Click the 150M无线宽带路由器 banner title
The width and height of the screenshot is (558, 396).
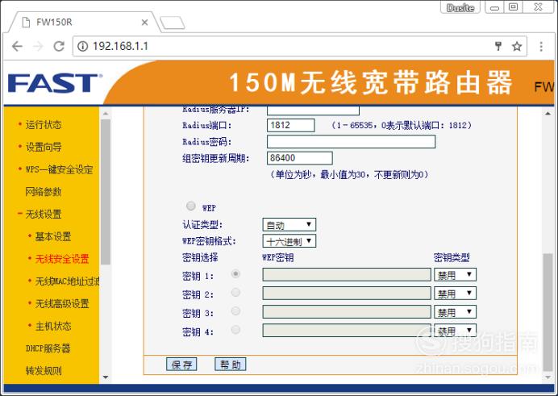370,82
